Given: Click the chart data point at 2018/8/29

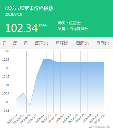Looking at the screenshot, I should [x=23, y=93].
